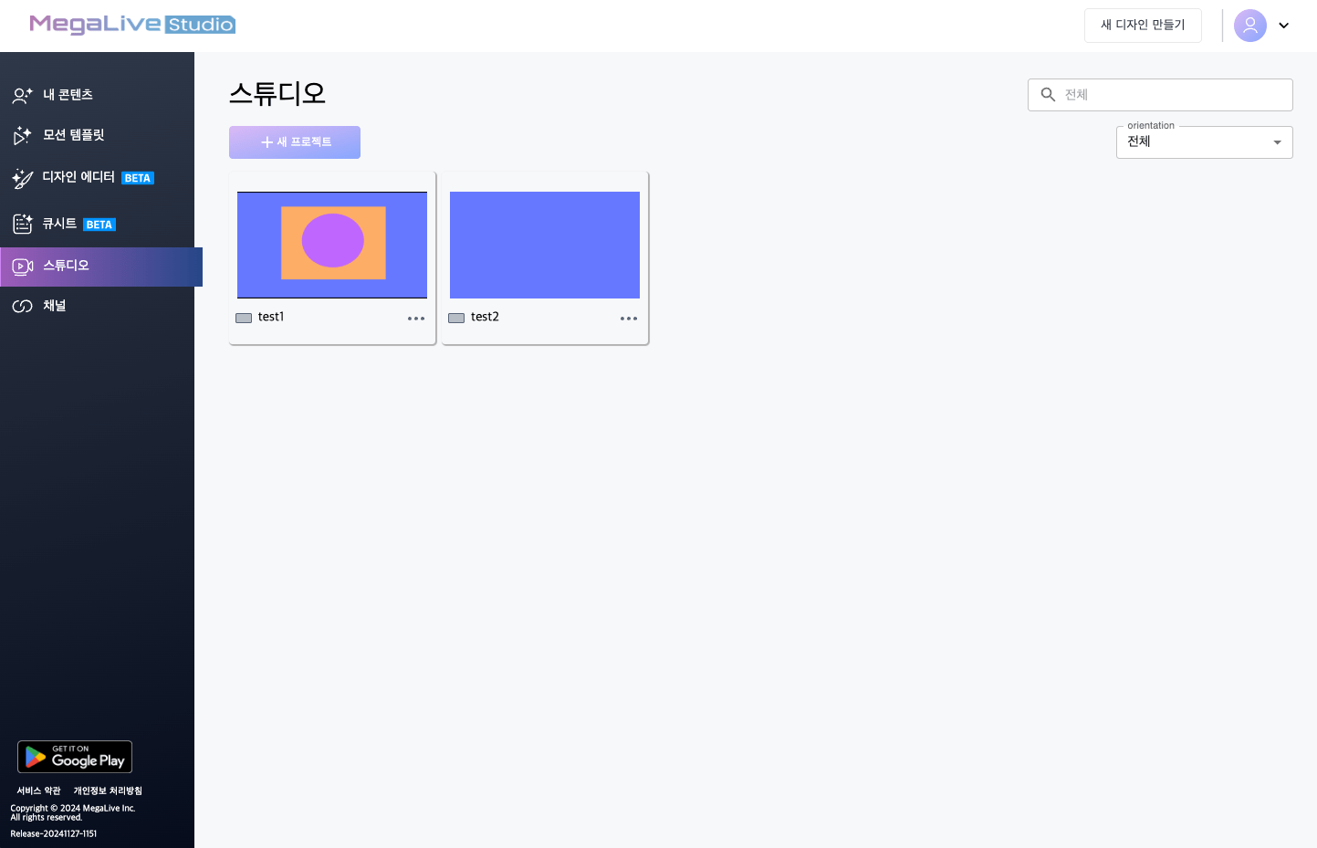Click the user profile avatar icon
This screenshot has width=1317, height=848.
click(1249, 26)
